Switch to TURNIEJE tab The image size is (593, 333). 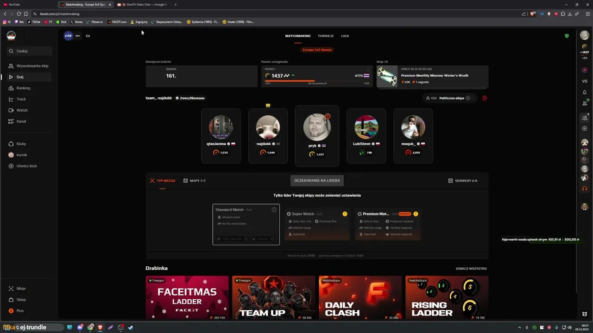click(x=326, y=36)
